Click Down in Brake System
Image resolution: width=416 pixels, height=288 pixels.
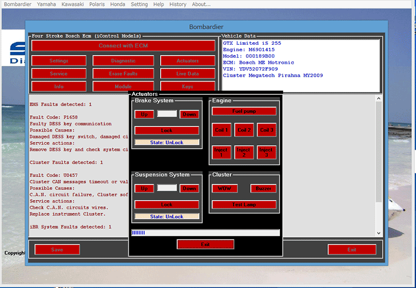point(189,114)
